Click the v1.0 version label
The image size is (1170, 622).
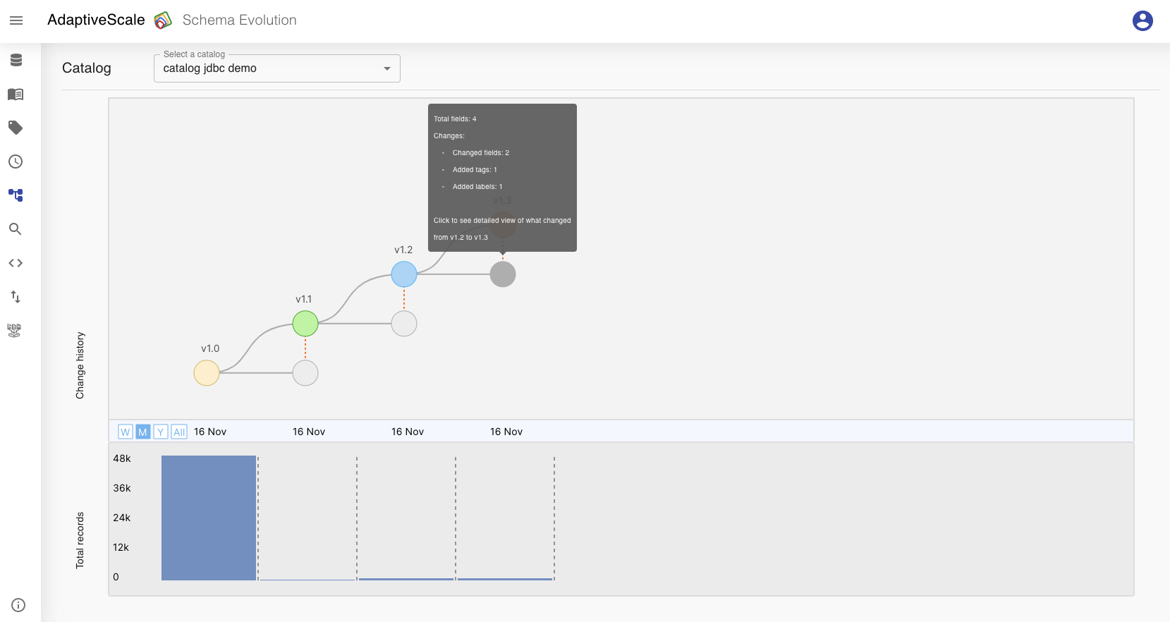(x=210, y=348)
